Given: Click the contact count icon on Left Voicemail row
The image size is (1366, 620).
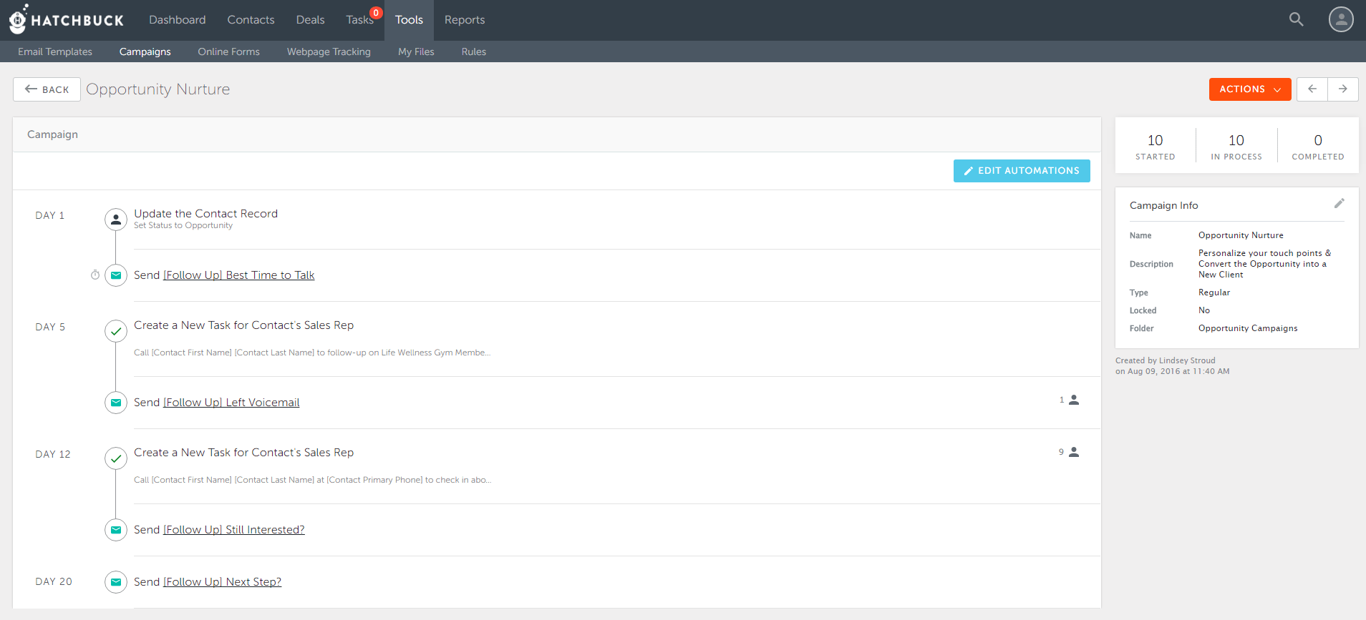Looking at the screenshot, I should point(1073,400).
